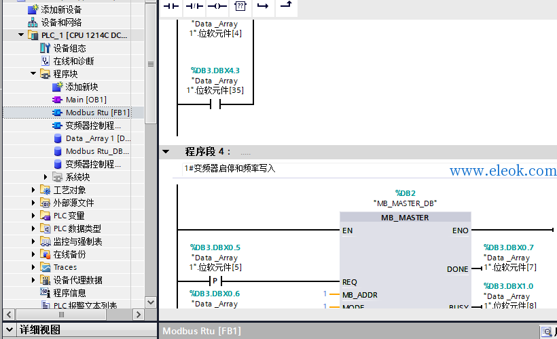The image size is (557, 339).
Task: Click the 监控与强制表 folder icon
Action: click(x=45, y=241)
